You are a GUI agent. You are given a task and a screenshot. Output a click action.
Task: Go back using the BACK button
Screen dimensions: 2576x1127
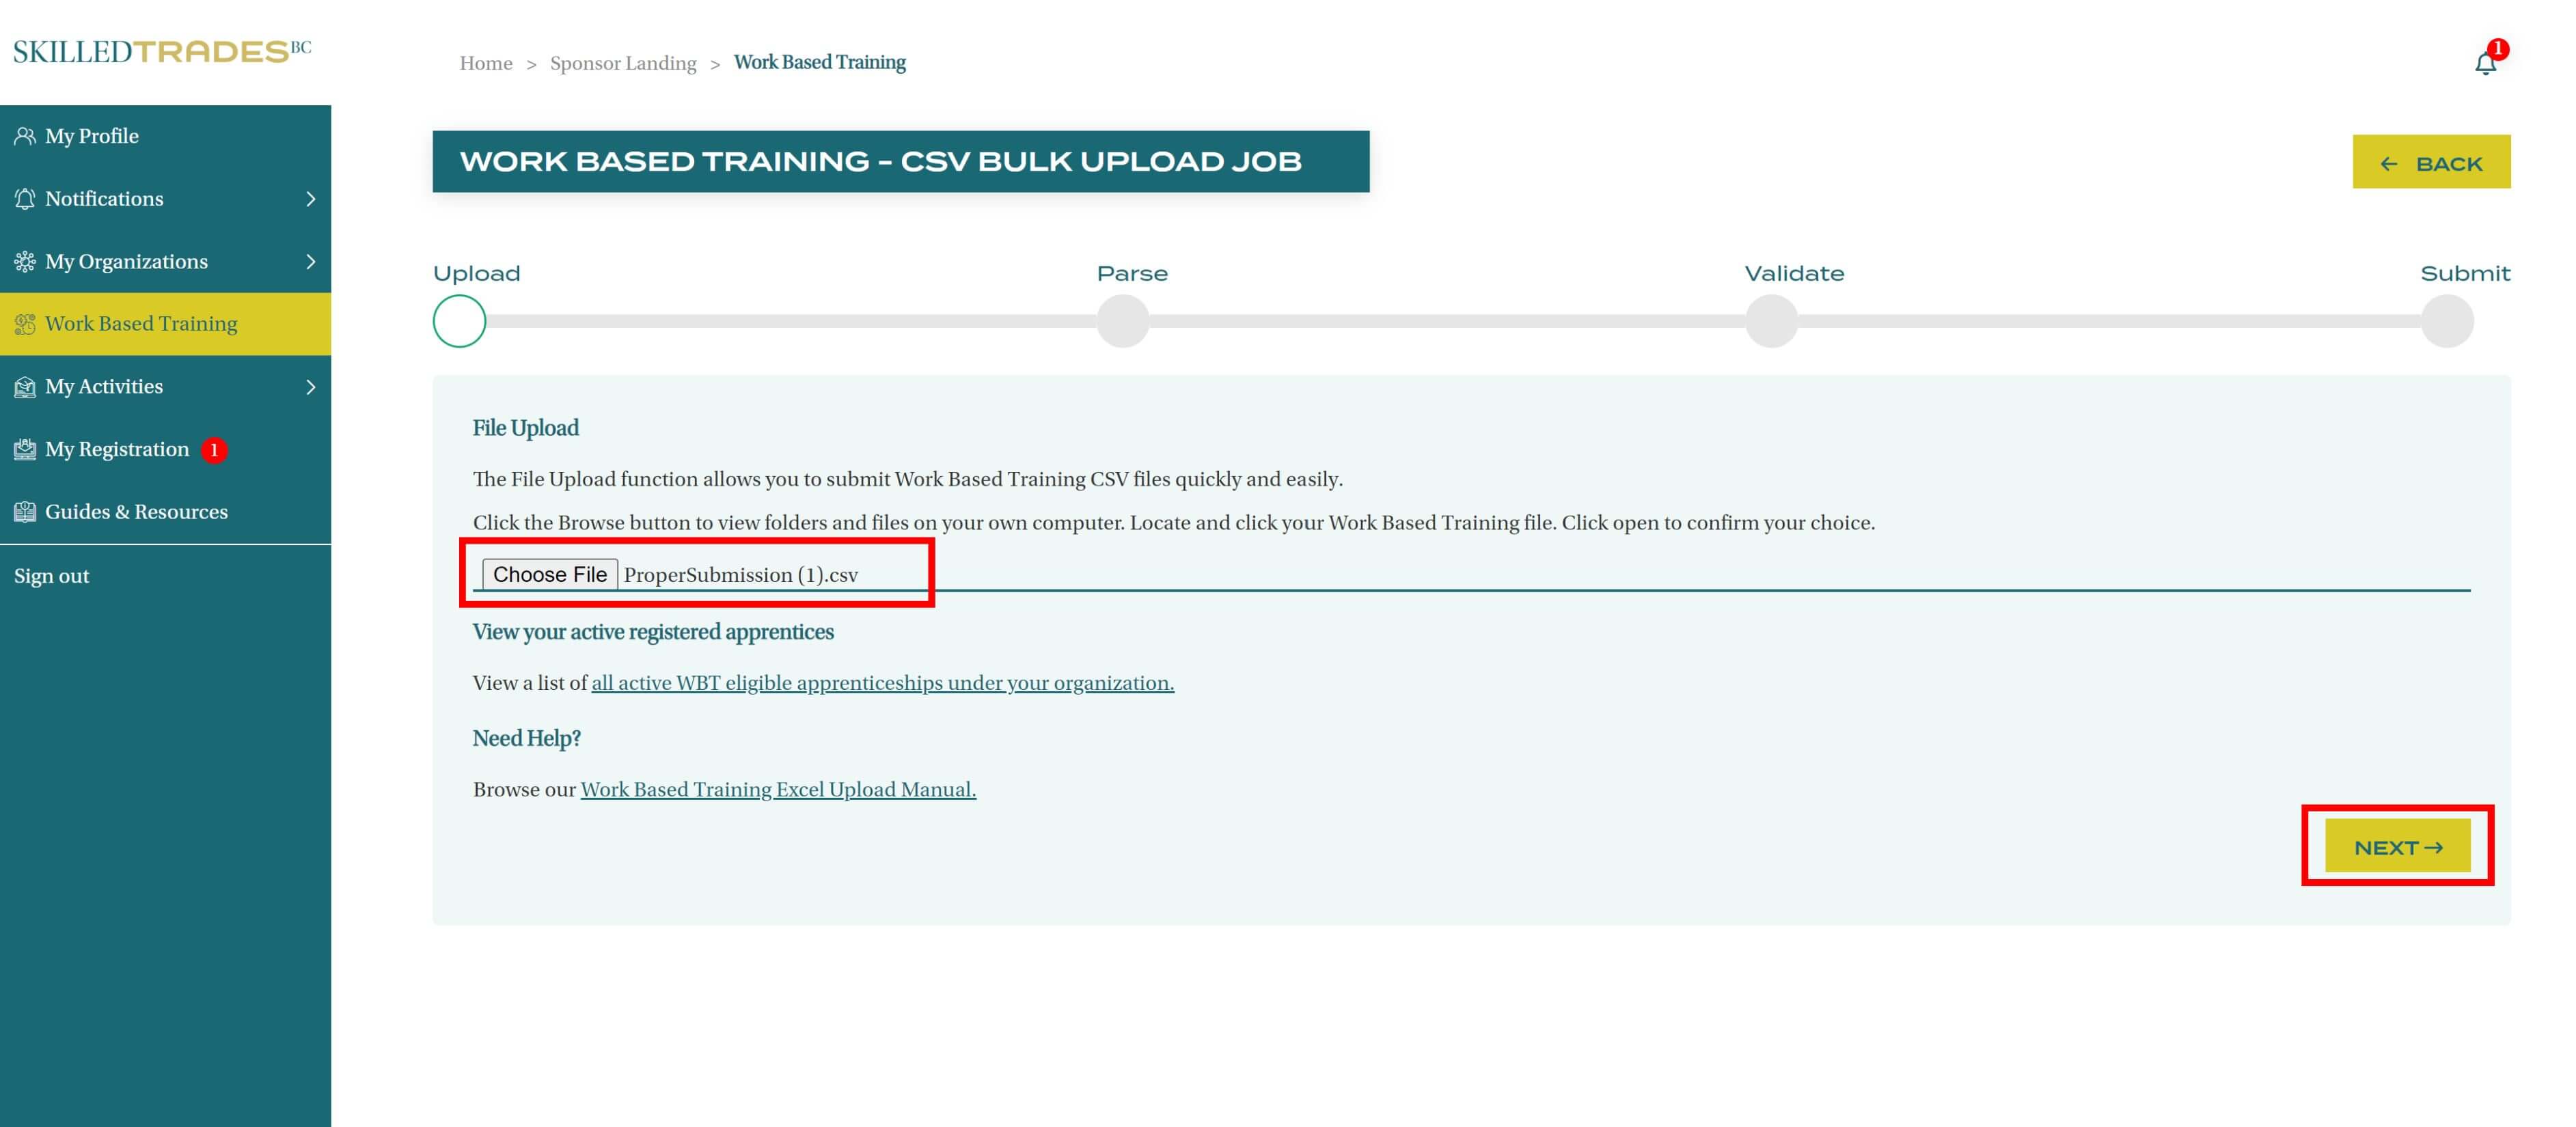(x=2430, y=162)
